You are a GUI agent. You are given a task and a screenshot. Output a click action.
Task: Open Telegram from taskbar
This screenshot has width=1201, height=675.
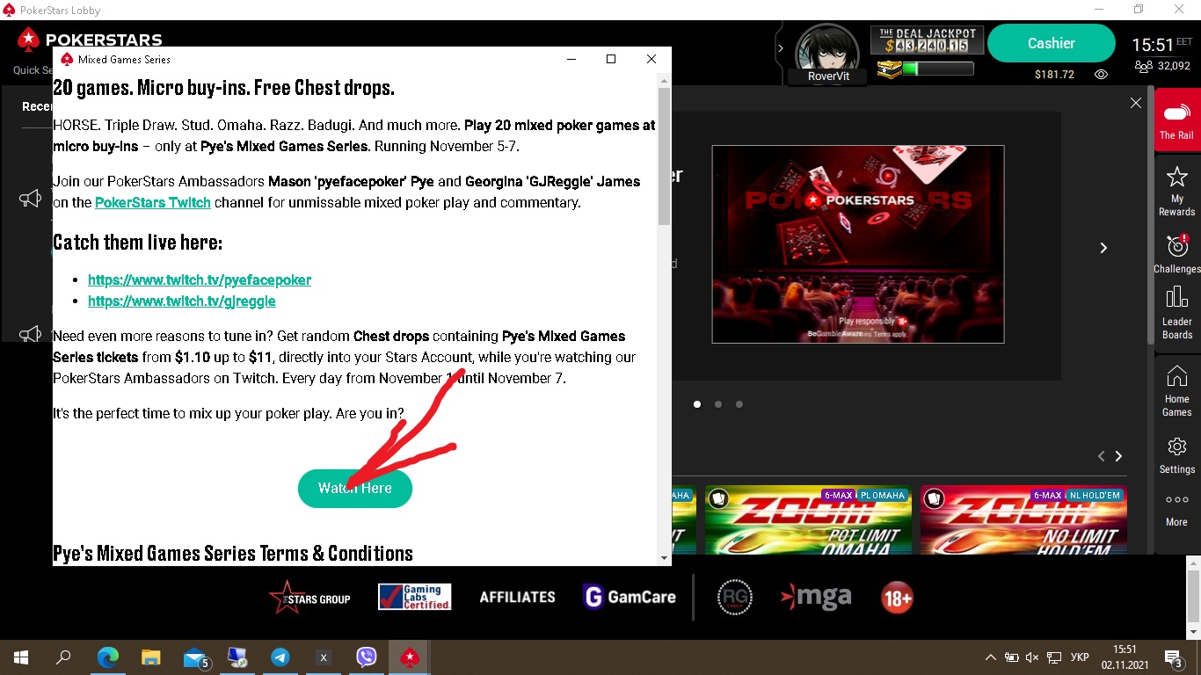[x=280, y=657]
